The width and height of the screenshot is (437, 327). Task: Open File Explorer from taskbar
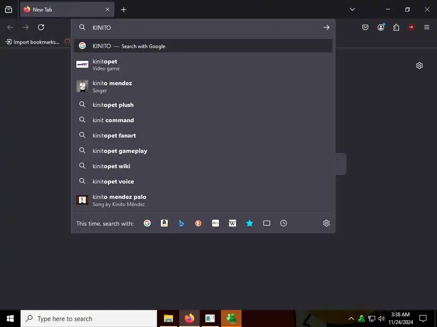168,318
